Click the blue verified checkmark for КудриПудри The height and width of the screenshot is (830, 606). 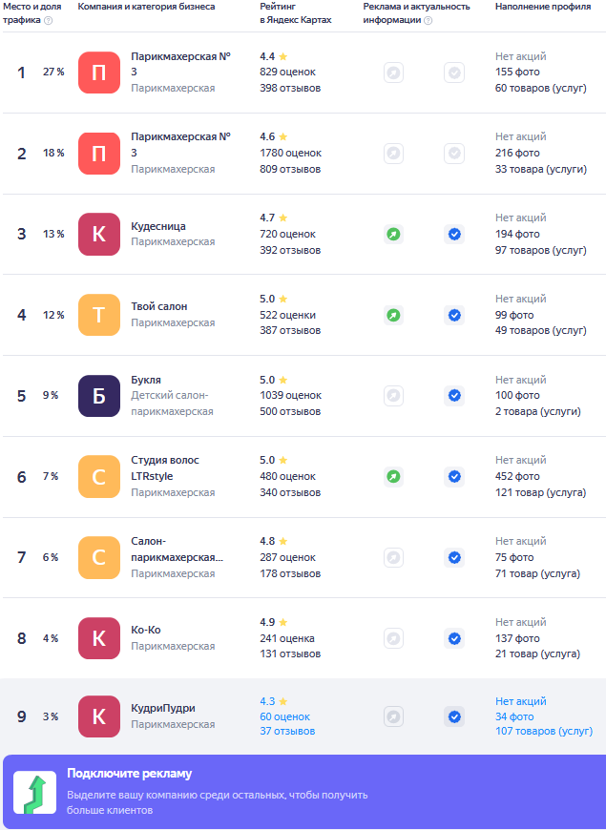click(454, 716)
